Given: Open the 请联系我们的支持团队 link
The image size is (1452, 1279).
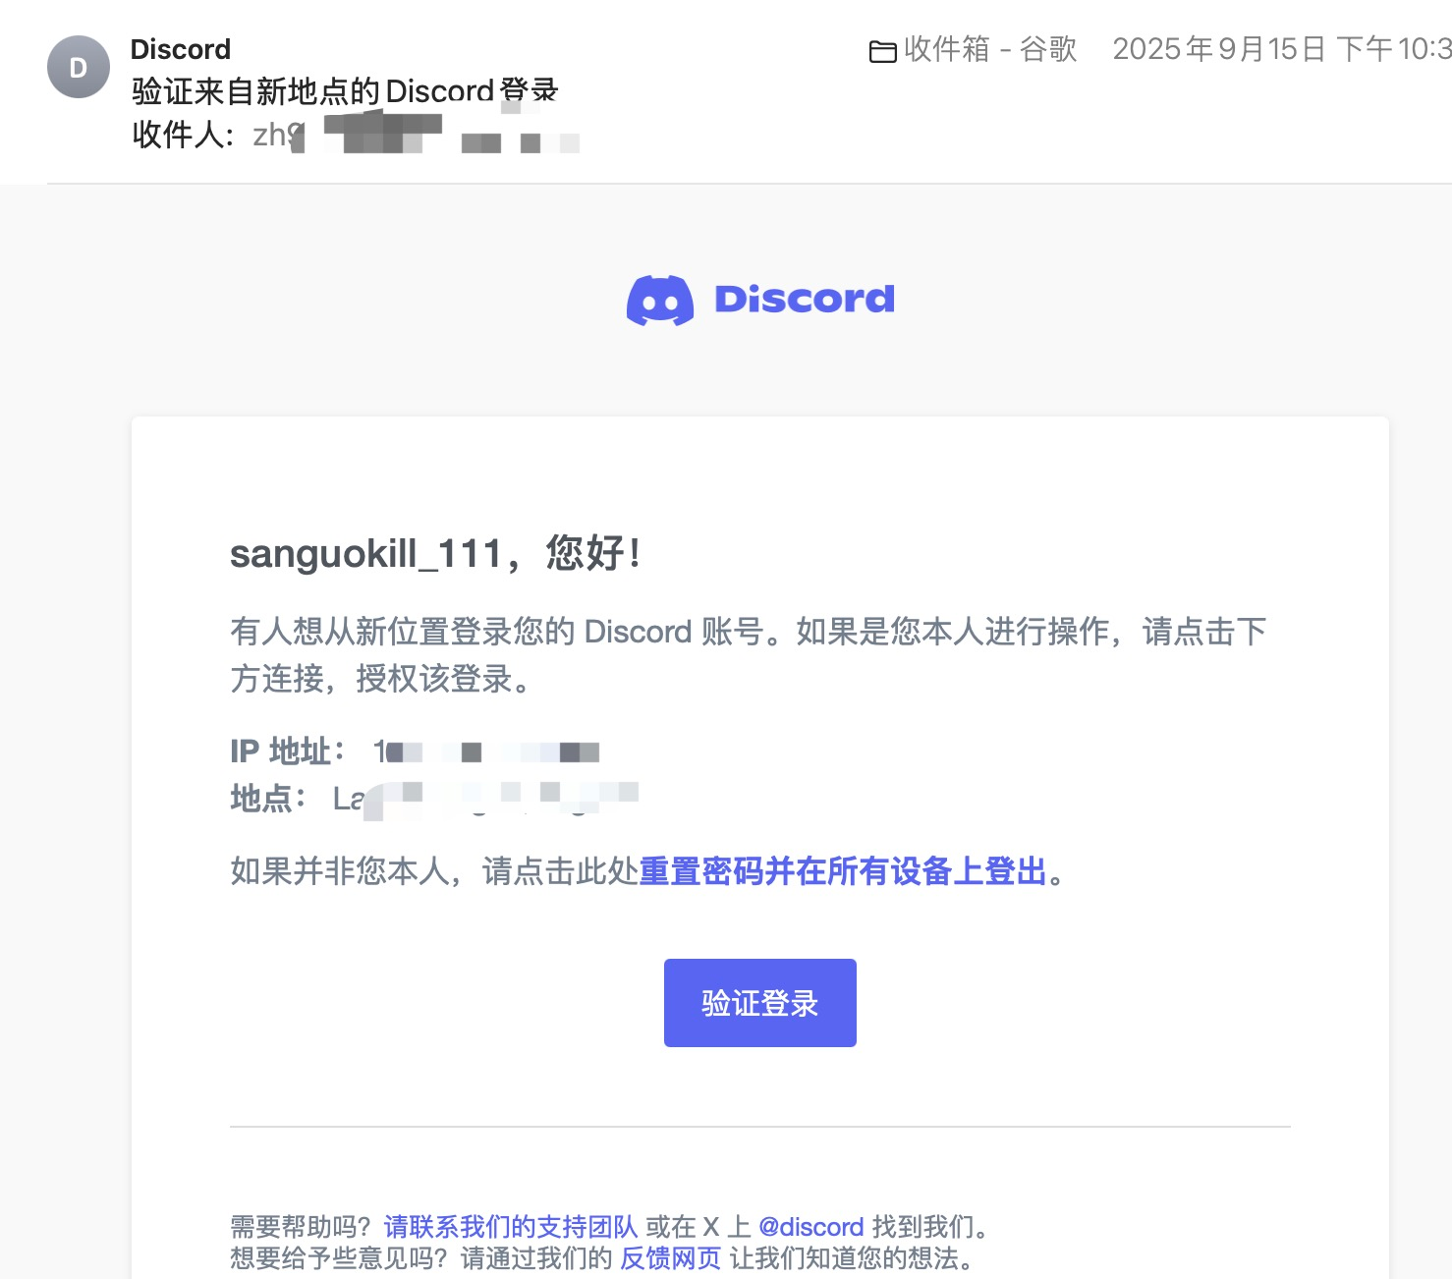Looking at the screenshot, I should (510, 1226).
